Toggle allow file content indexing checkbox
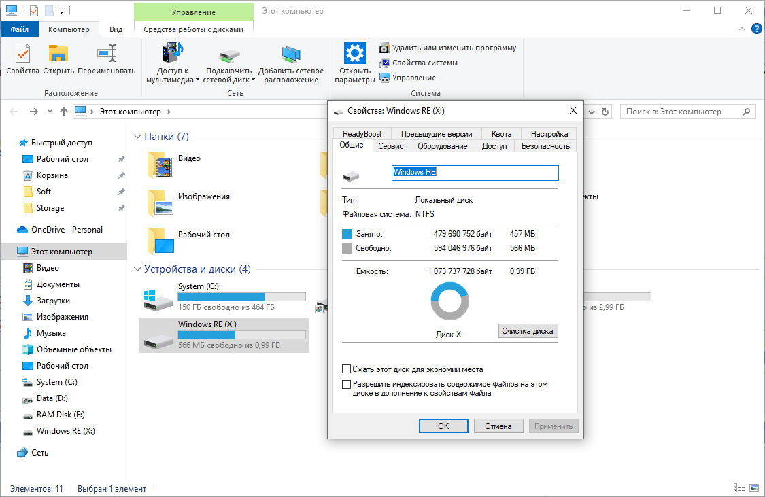Image resolution: width=765 pixels, height=497 pixels. pyautogui.click(x=346, y=384)
